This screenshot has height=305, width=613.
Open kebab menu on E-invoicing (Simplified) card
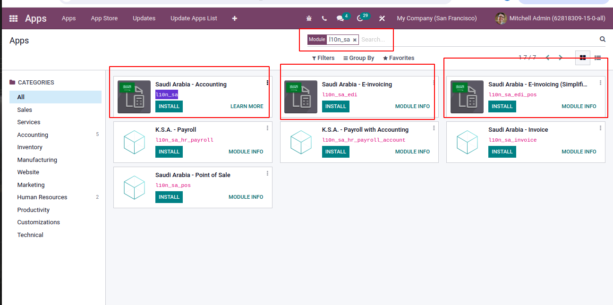click(x=600, y=83)
